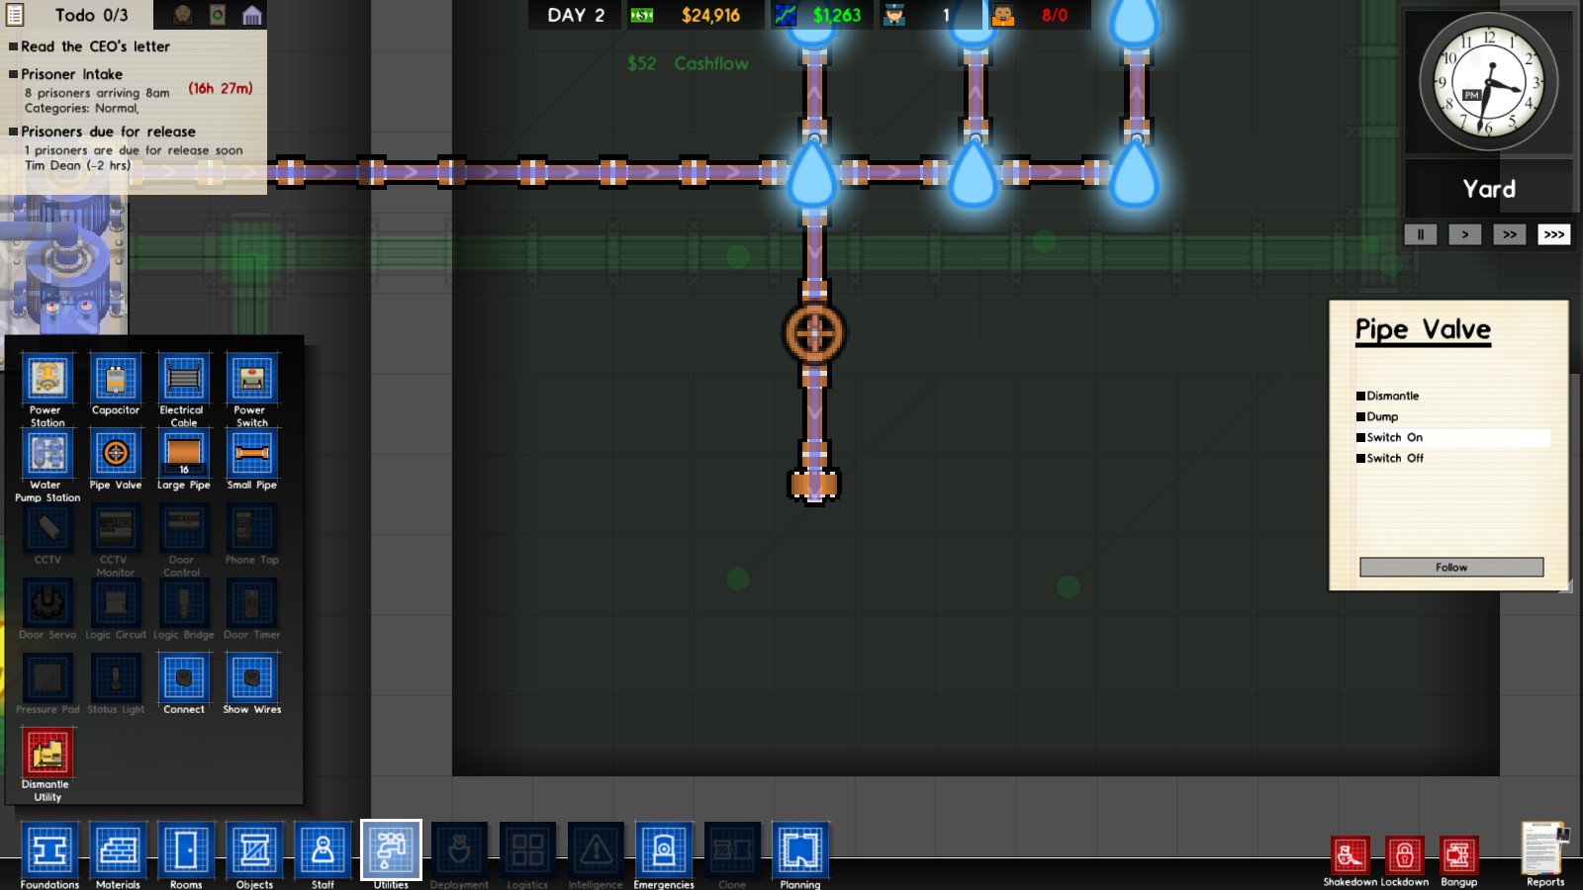The width and height of the screenshot is (1583, 890).
Task: Click the Logic Bridge utility
Action: coord(184,604)
